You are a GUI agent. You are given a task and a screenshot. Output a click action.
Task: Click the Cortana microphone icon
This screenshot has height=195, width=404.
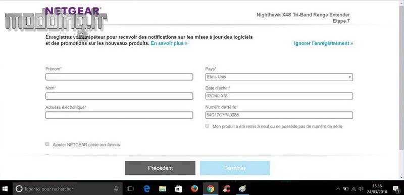pyautogui.click(x=116, y=189)
